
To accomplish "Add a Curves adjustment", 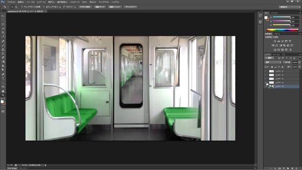I will pos(282,41).
